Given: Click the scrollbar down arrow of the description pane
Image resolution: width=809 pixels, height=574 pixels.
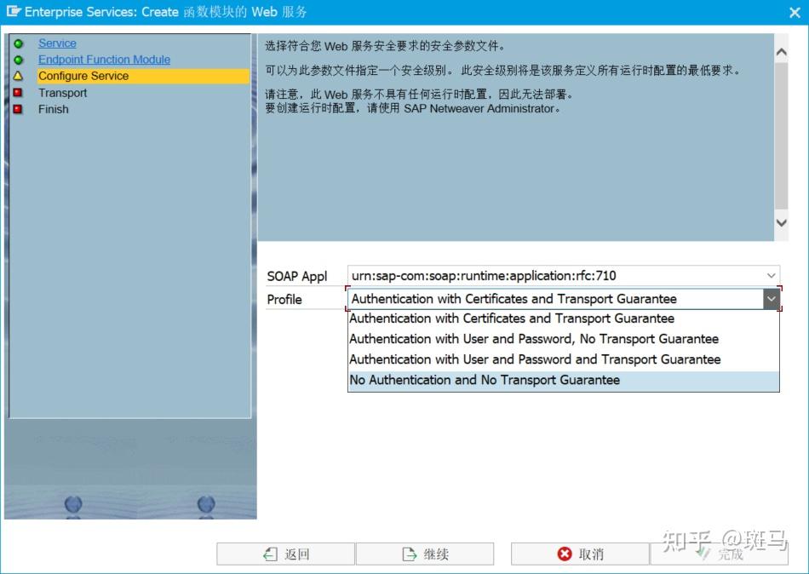Looking at the screenshot, I should click(x=781, y=221).
